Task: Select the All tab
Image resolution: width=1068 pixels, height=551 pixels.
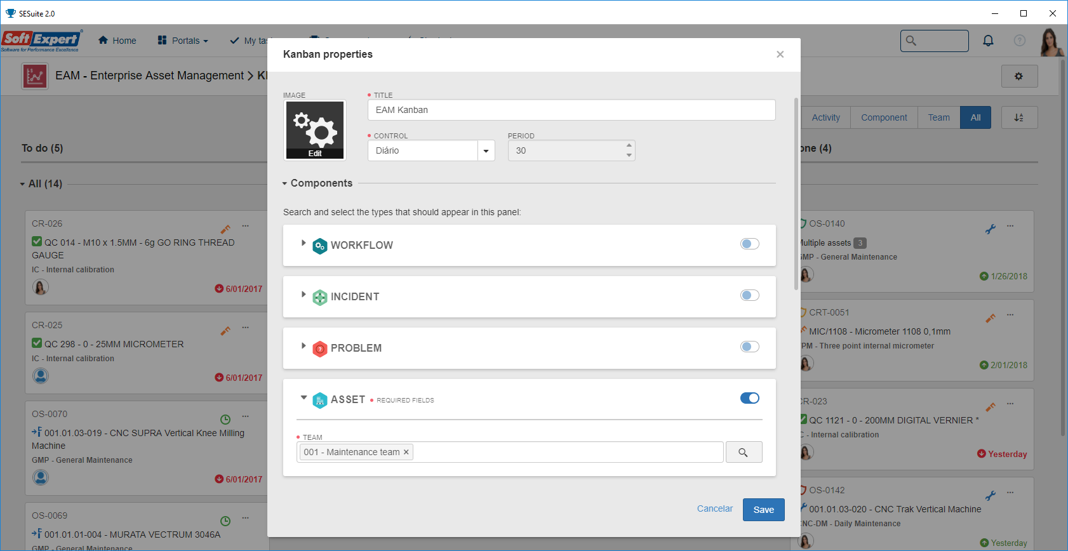Action: point(976,117)
